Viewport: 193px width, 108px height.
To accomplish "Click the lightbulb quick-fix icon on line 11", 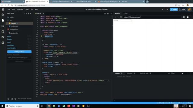I will 42,36.
